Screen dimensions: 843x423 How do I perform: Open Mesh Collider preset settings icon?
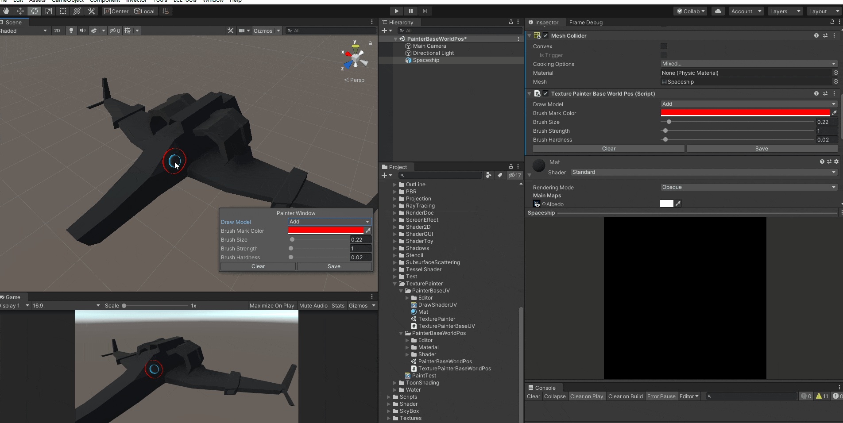tap(825, 35)
